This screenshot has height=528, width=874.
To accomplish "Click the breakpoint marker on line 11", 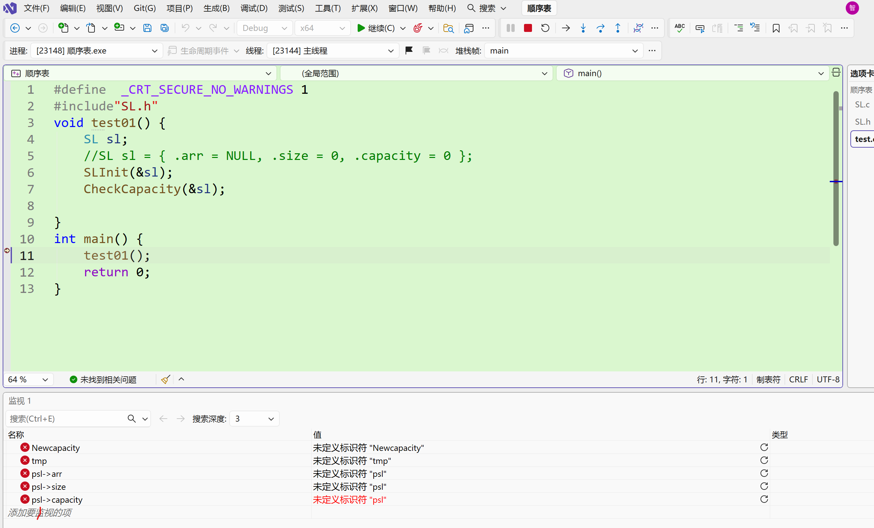I will click(x=7, y=251).
